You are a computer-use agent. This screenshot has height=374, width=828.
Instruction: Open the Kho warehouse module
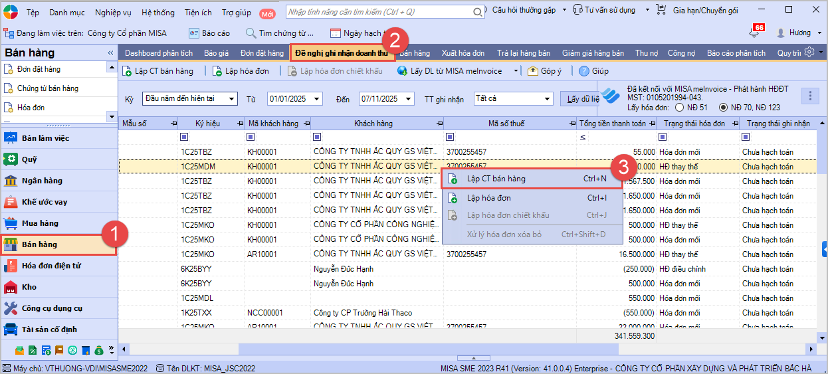[29, 287]
